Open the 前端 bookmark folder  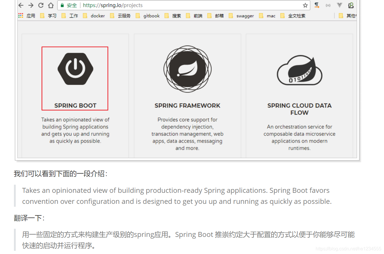[x=194, y=16]
